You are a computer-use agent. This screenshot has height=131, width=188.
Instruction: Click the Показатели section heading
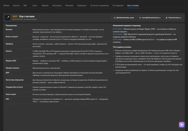pyautogui.click(x=11, y=25)
